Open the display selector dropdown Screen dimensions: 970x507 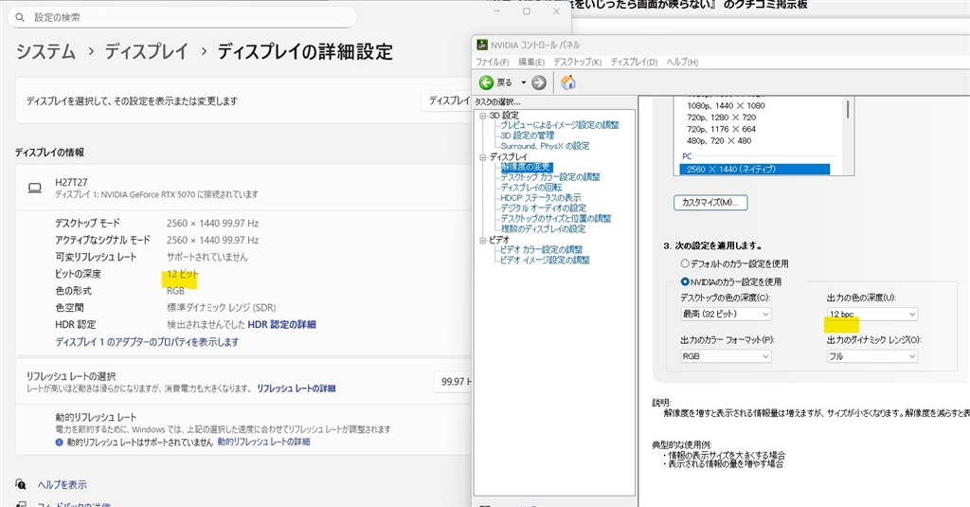[x=448, y=100]
